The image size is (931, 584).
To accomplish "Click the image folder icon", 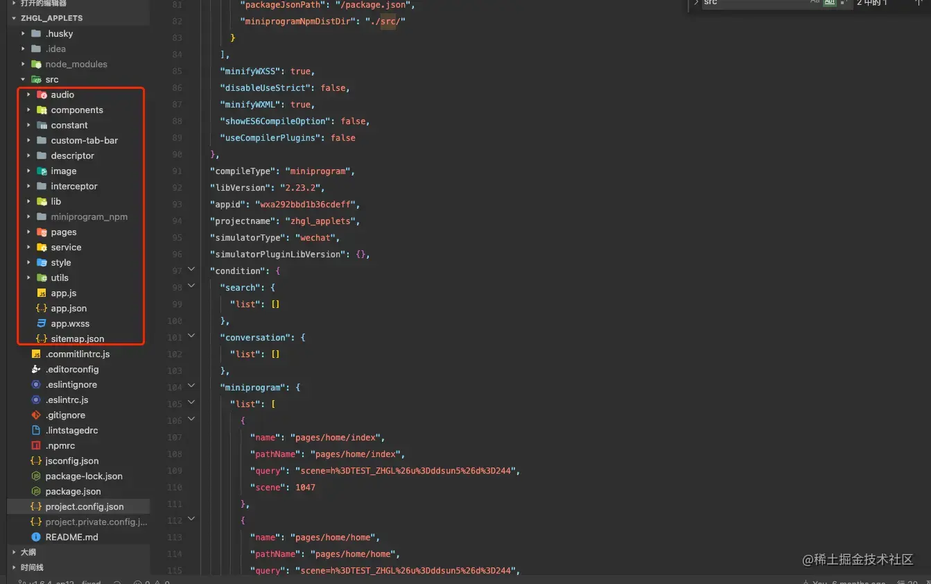I will click(42, 171).
